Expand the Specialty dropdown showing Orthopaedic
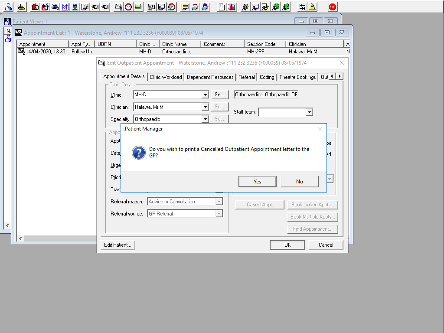The height and width of the screenshot is (333, 444). [205, 119]
